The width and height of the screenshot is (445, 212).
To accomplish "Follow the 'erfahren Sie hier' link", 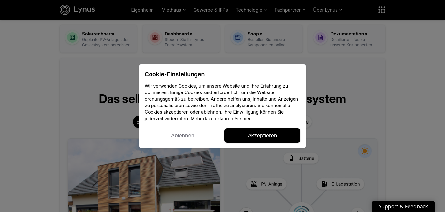I will [x=233, y=119].
